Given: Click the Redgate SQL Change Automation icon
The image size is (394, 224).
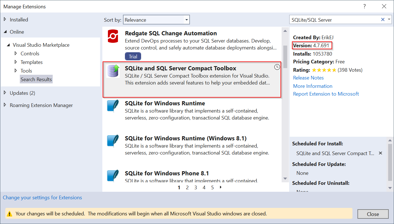Looking at the screenshot, I should [113, 36].
